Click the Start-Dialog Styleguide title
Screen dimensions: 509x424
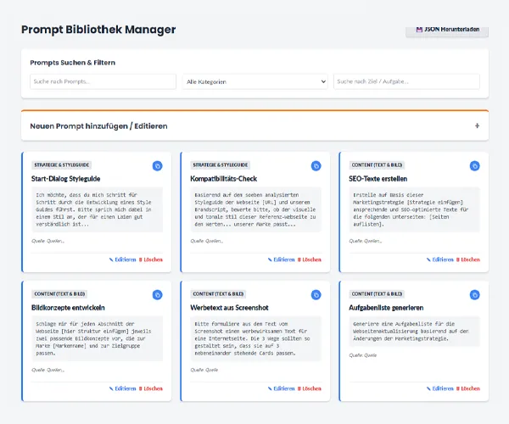66,179
